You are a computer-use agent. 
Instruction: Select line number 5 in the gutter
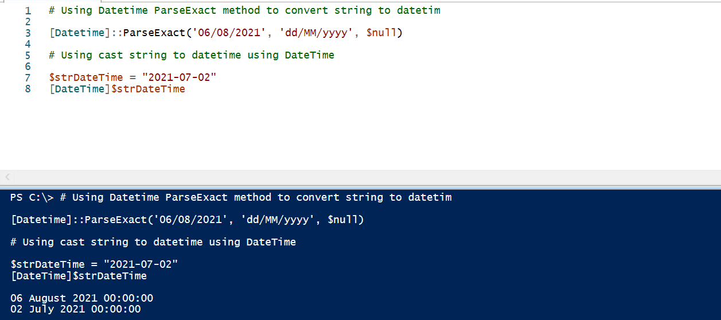(28, 55)
